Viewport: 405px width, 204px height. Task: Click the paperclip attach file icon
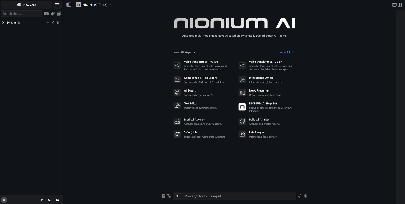click(x=300, y=196)
